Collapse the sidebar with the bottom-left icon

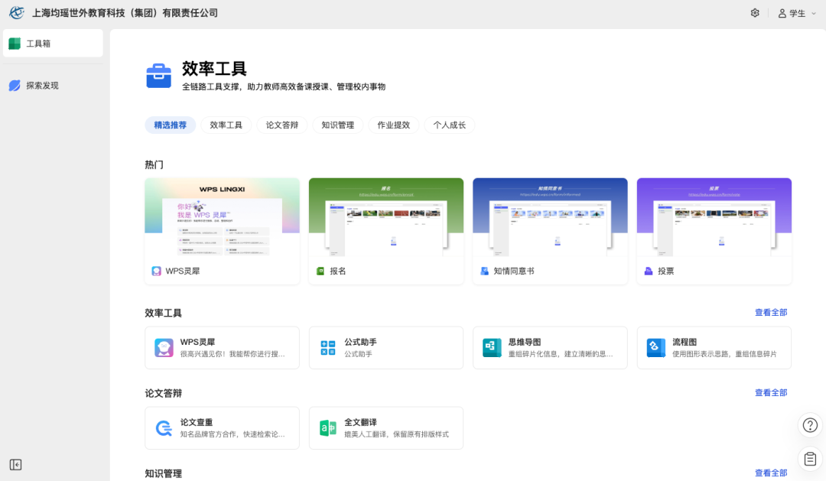click(15, 464)
